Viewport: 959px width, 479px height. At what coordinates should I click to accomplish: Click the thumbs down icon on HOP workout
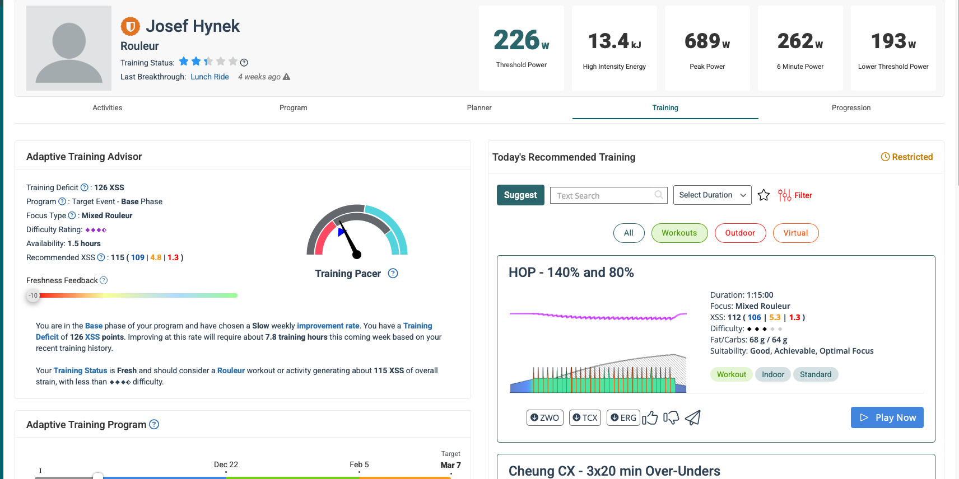[x=671, y=418]
